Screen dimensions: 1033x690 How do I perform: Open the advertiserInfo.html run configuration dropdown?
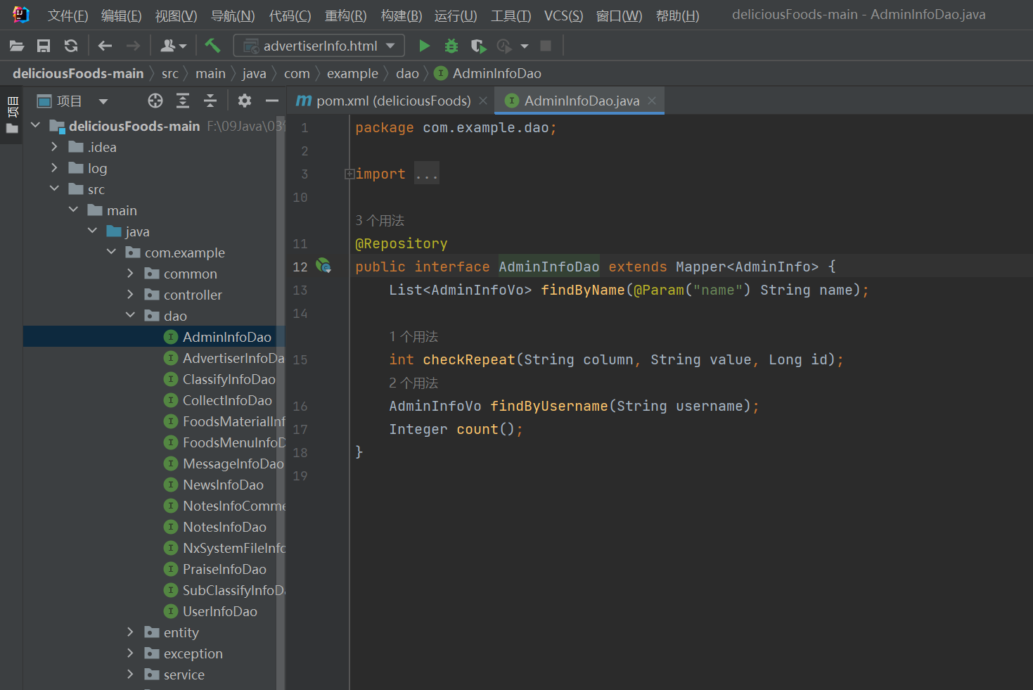pos(319,46)
